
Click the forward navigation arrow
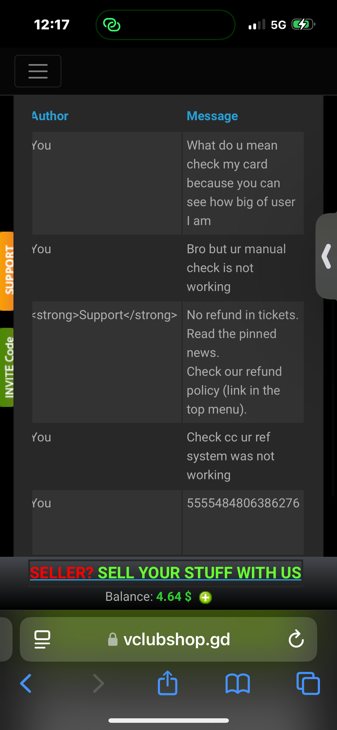click(99, 684)
